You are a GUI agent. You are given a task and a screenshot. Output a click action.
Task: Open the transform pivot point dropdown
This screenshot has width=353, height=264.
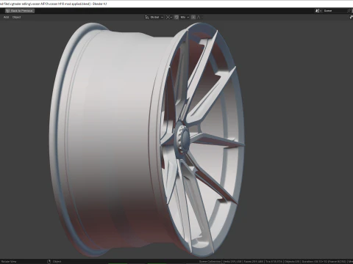[x=169, y=17]
